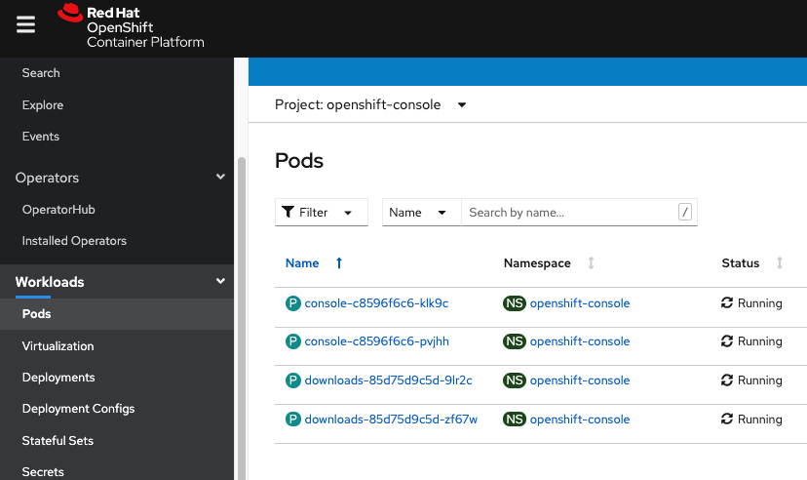Open pod console-c8596f6c-pvjhh
Viewport: 807px width, 480px height.
(376, 341)
